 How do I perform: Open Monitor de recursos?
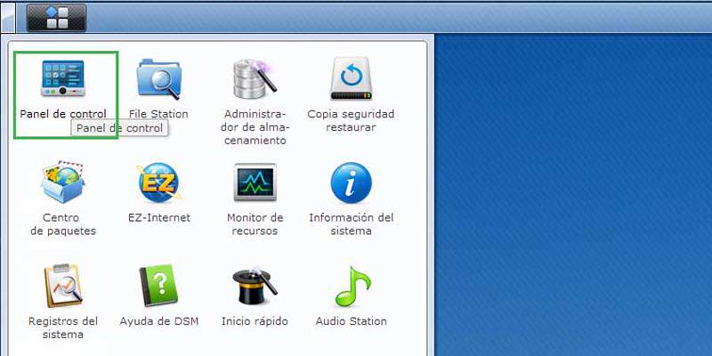(255, 182)
